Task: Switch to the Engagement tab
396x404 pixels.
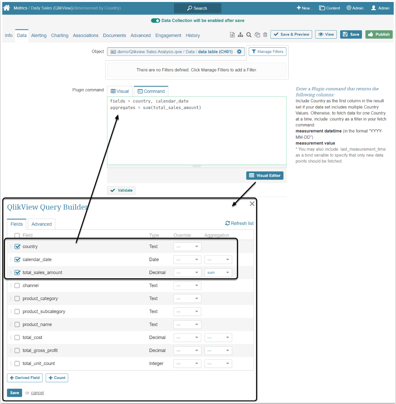Action: click(168, 35)
